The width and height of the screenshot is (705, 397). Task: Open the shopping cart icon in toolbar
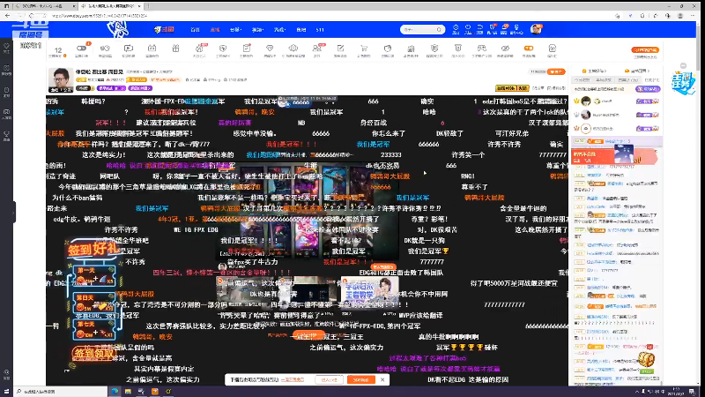coord(364,49)
